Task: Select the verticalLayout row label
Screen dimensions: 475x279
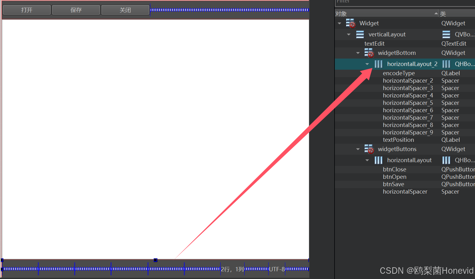Action: click(387, 35)
